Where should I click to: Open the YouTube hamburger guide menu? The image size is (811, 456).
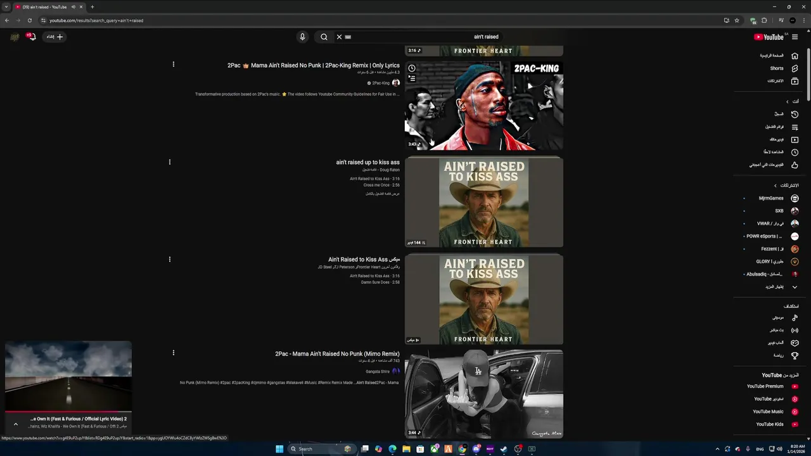[795, 37]
